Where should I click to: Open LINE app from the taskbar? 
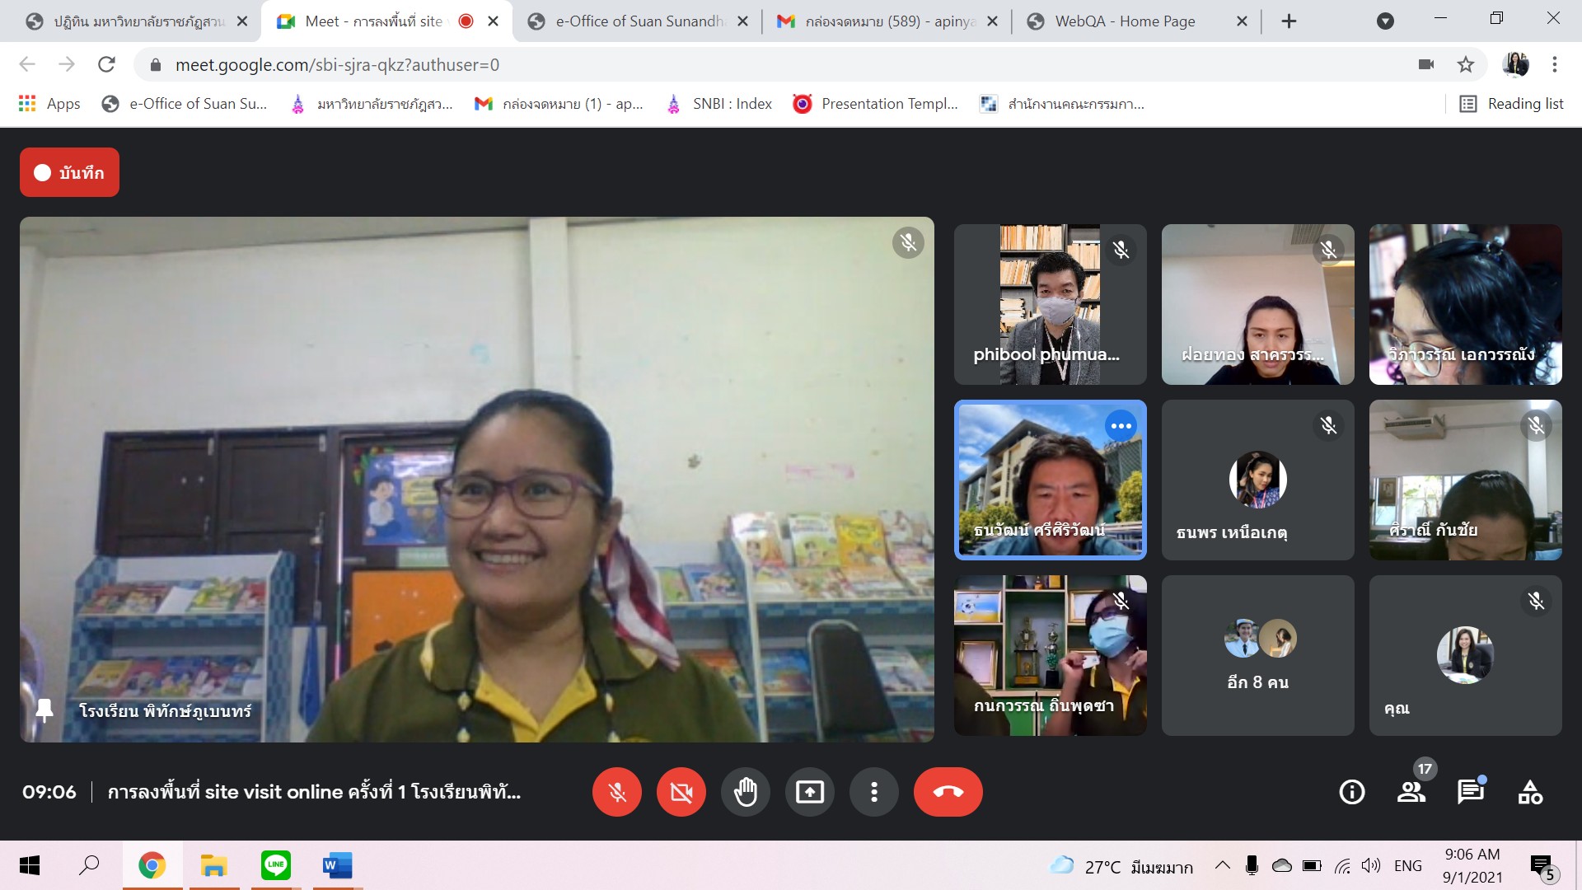tap(276, 865)
